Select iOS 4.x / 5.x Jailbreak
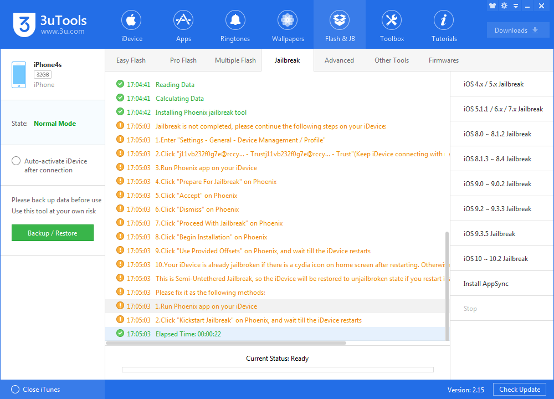 tap(502, 84)
